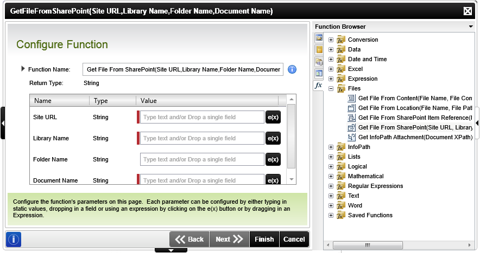Screen dimensions: 480x253
Task: Expand the Conversion category
Action: tap(331, 40)
